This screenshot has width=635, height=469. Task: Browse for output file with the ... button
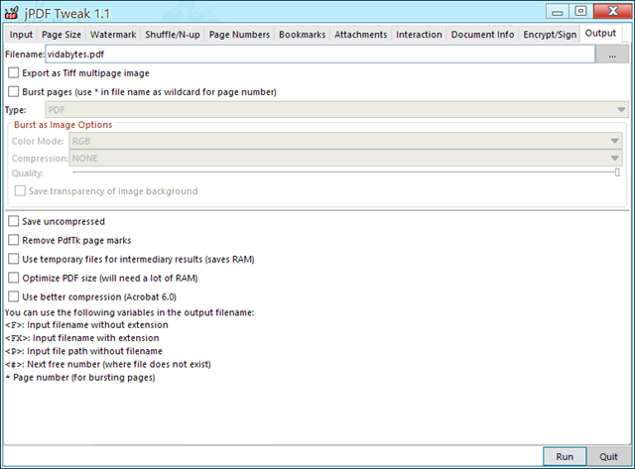click(x=612, y=55)
